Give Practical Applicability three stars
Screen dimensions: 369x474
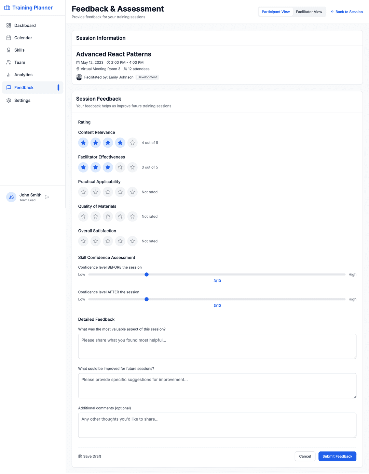click(108, 192)
